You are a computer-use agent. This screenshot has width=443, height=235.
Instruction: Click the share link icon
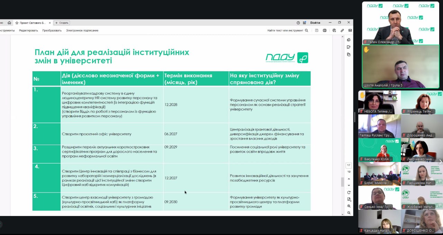(x=342, y=30)
